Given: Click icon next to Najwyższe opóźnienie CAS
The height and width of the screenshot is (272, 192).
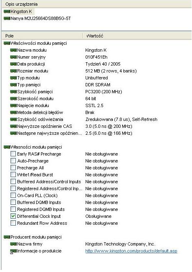Looking at the screenshot, I should coord(13,126).
